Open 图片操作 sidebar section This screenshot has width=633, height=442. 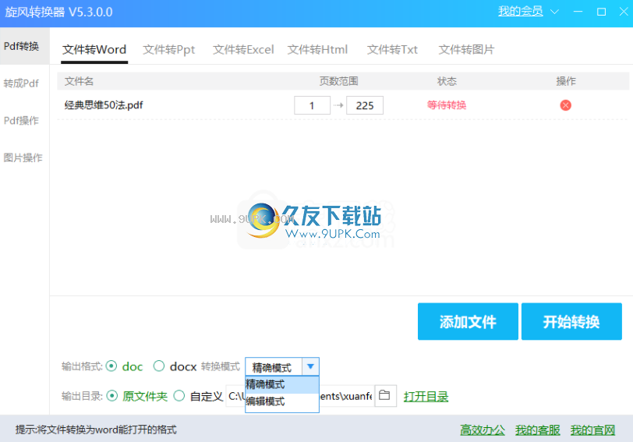tap(23, 157)
